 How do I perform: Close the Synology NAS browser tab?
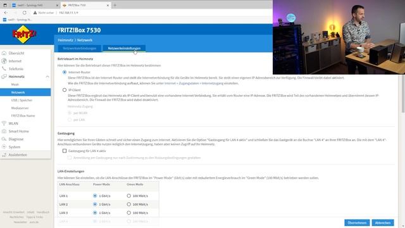57,5
